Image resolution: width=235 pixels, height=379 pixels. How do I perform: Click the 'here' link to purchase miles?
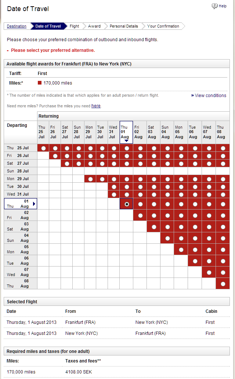(96, 106)
